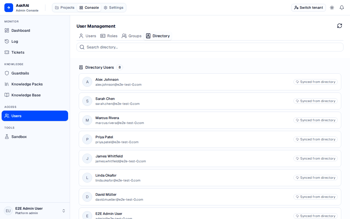
Task: Click Sarah Chen's Synced from directory badge
Action: 316,101
